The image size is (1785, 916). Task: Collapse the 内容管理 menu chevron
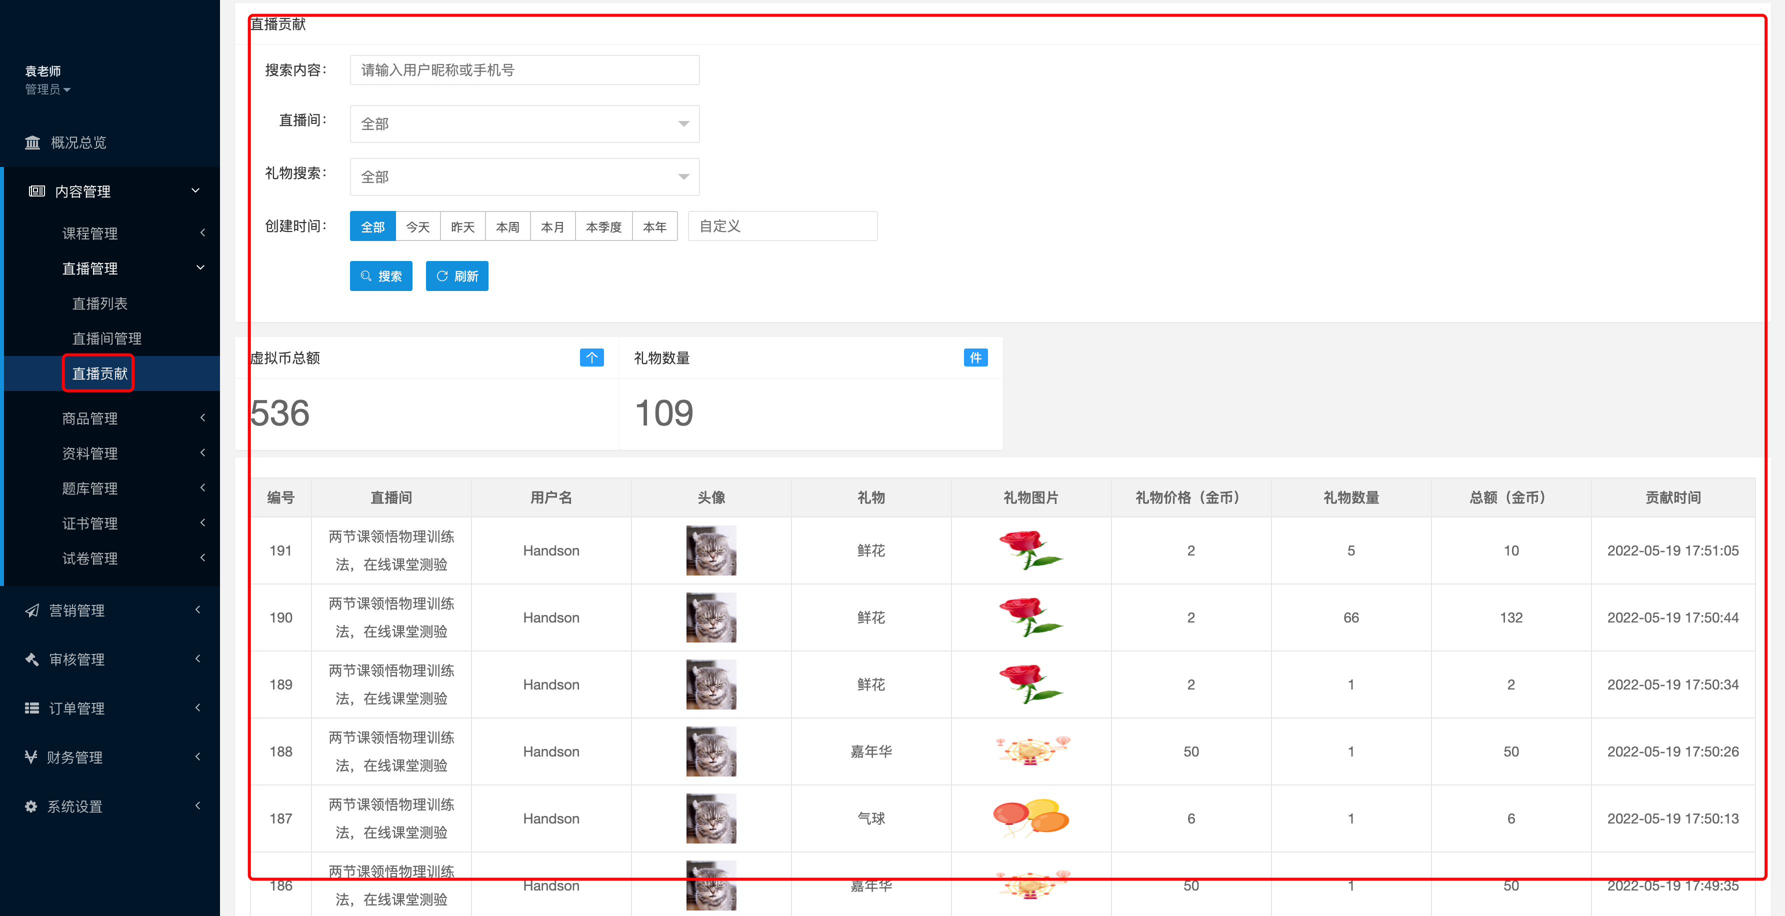click(x=195, y=190)
